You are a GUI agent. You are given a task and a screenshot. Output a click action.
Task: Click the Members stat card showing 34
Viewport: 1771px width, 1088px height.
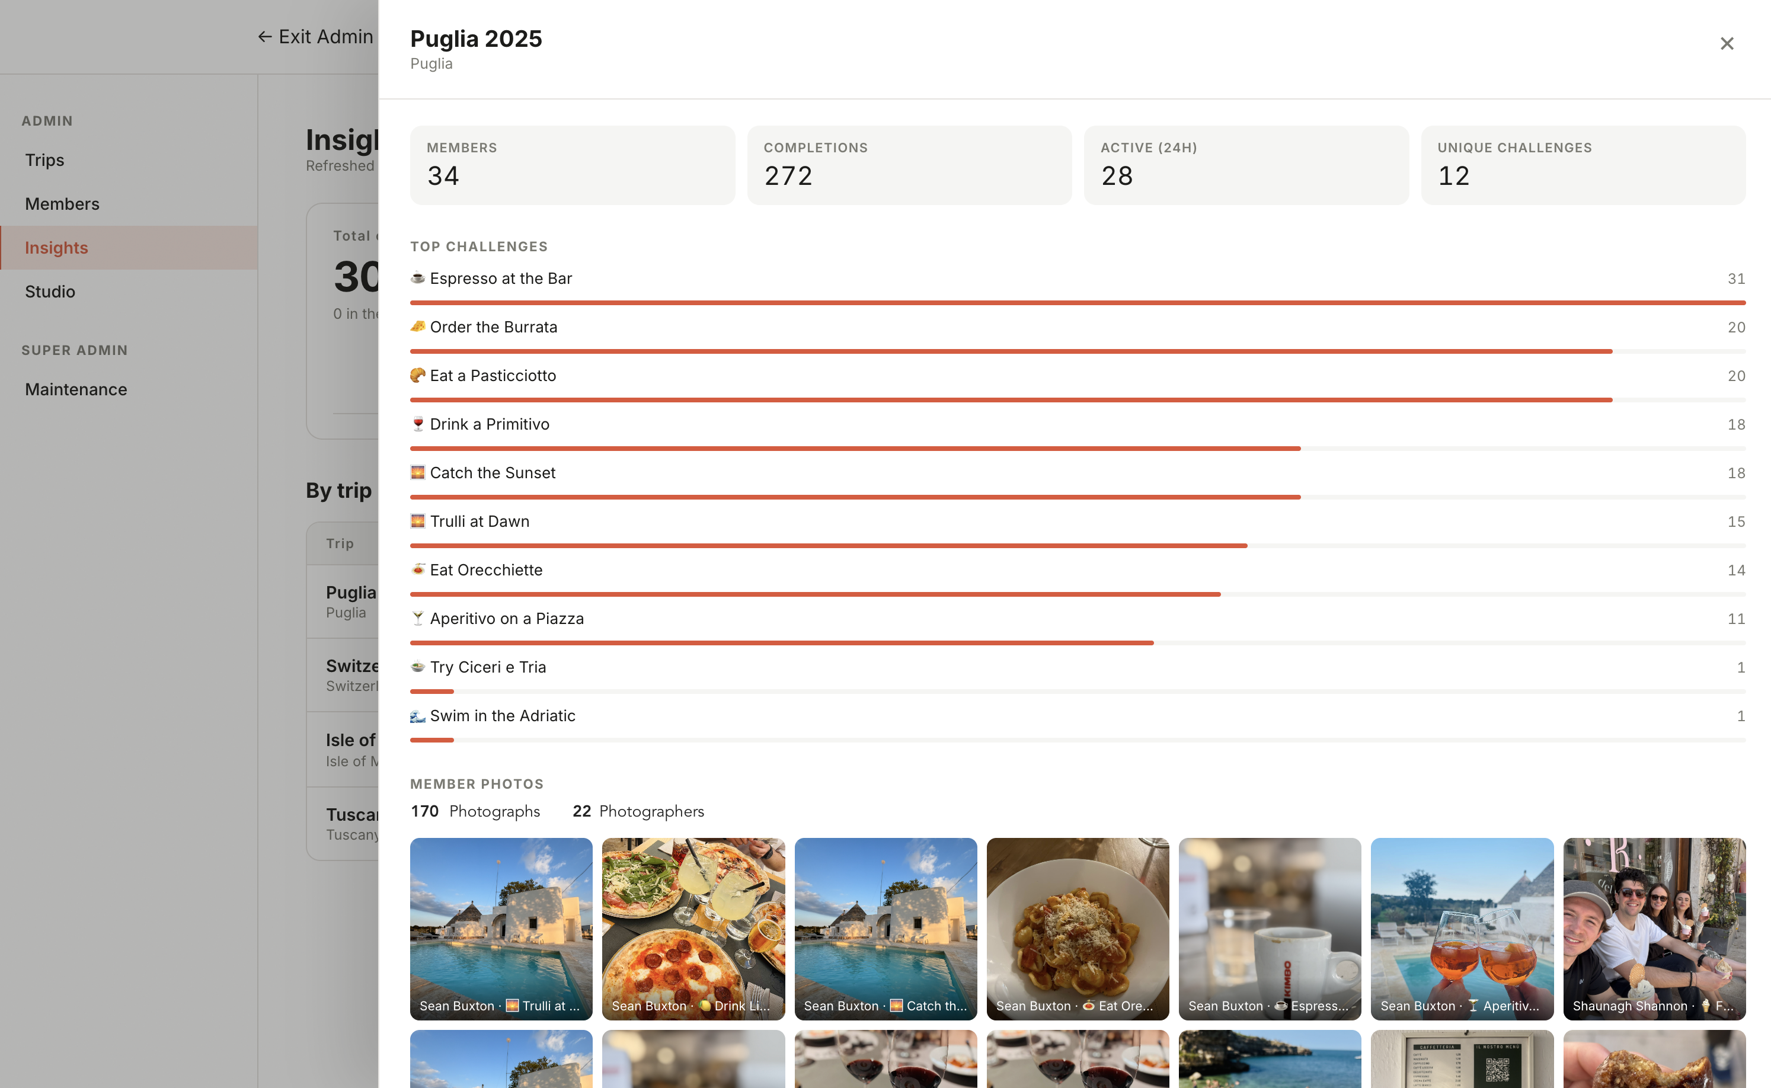click(572, 164)
